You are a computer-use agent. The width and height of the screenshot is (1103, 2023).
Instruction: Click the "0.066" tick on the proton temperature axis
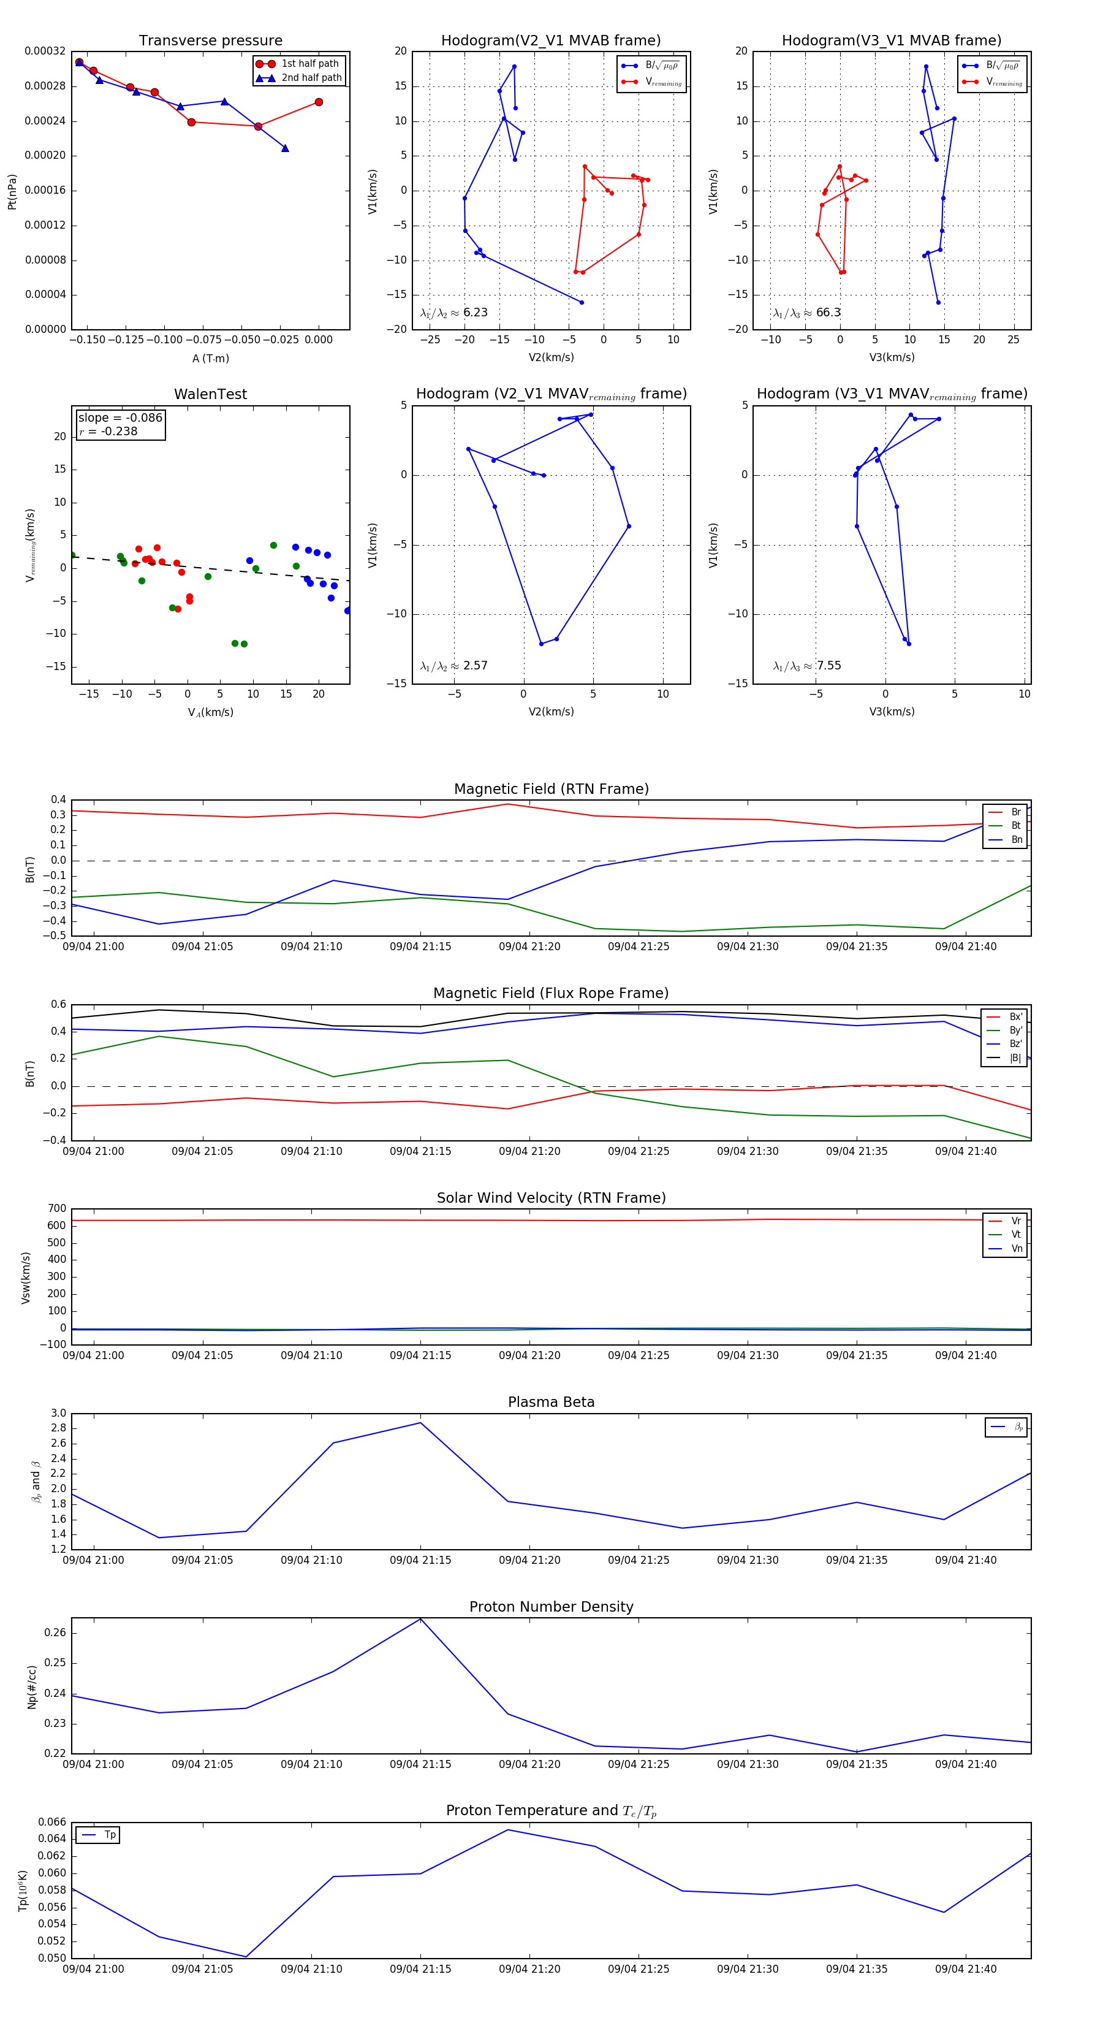coord(53,1822)
